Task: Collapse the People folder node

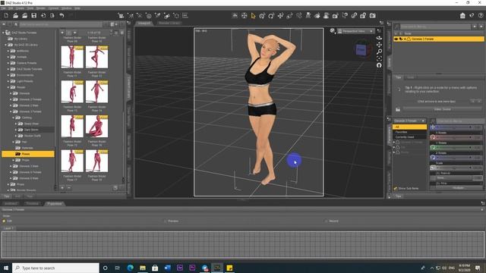Action: (x=8, y=87)
